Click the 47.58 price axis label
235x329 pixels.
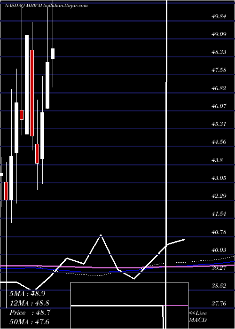click(x=219, y=70)
